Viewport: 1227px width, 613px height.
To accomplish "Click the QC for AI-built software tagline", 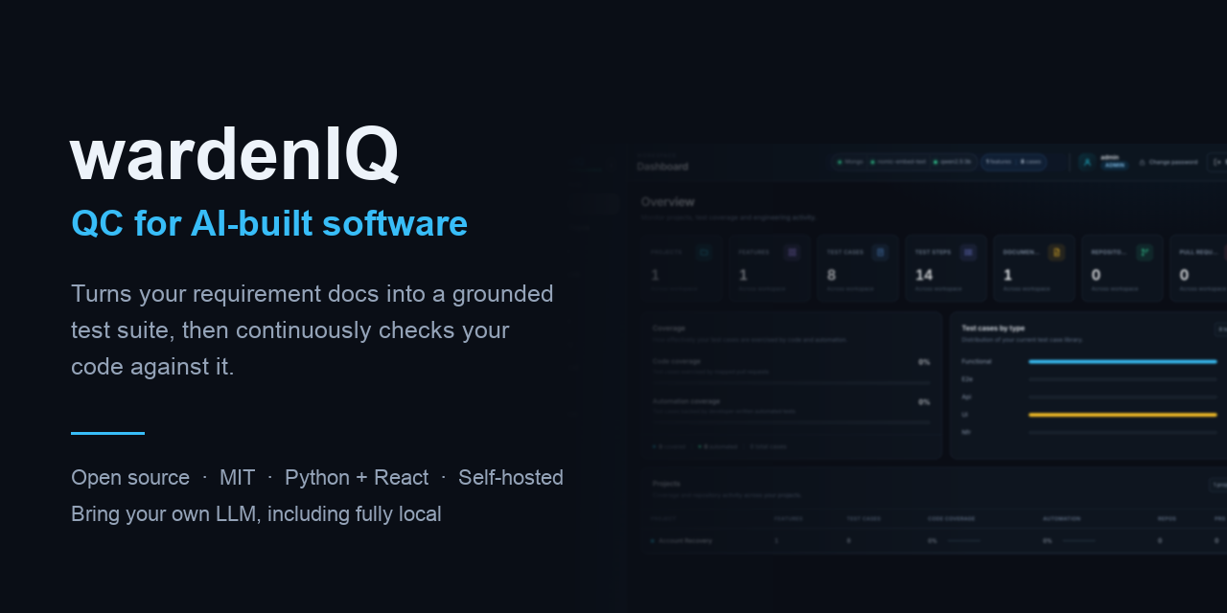I will [269, 223].
